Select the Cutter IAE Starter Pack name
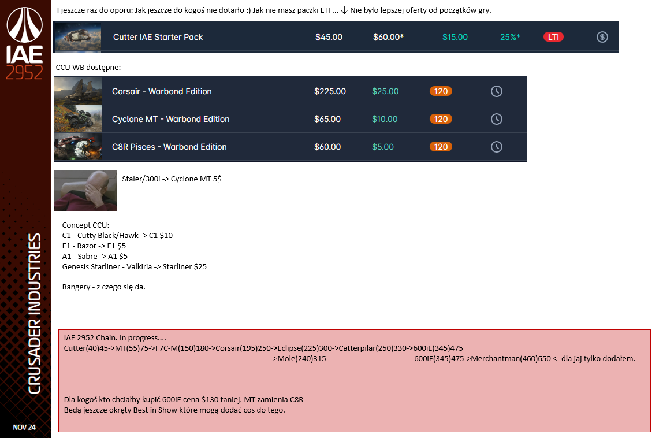This screenshot has height=438, width=663. pyautogui.click(x=158, y=37)
